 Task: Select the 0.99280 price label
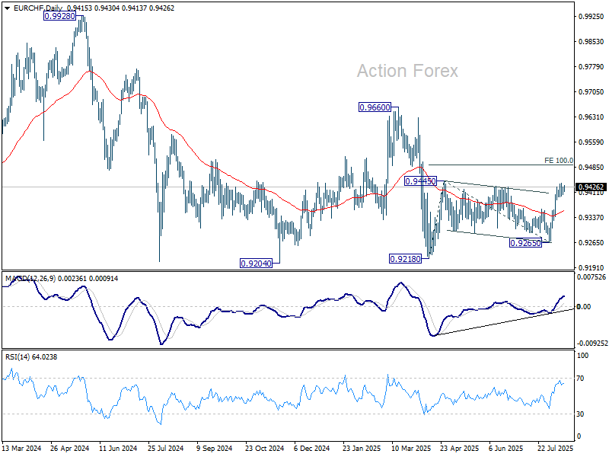(60, 16)
